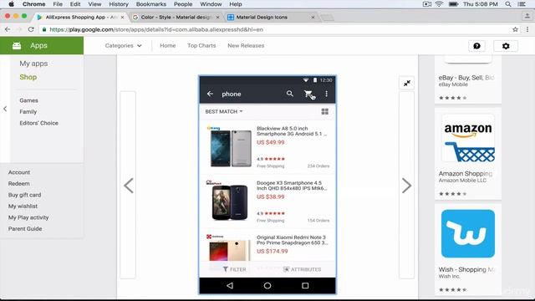The height and width of the screenshot is (301, 535).
Task: Click the Android Apps icon in green header
Action: [x=17, y=46]
